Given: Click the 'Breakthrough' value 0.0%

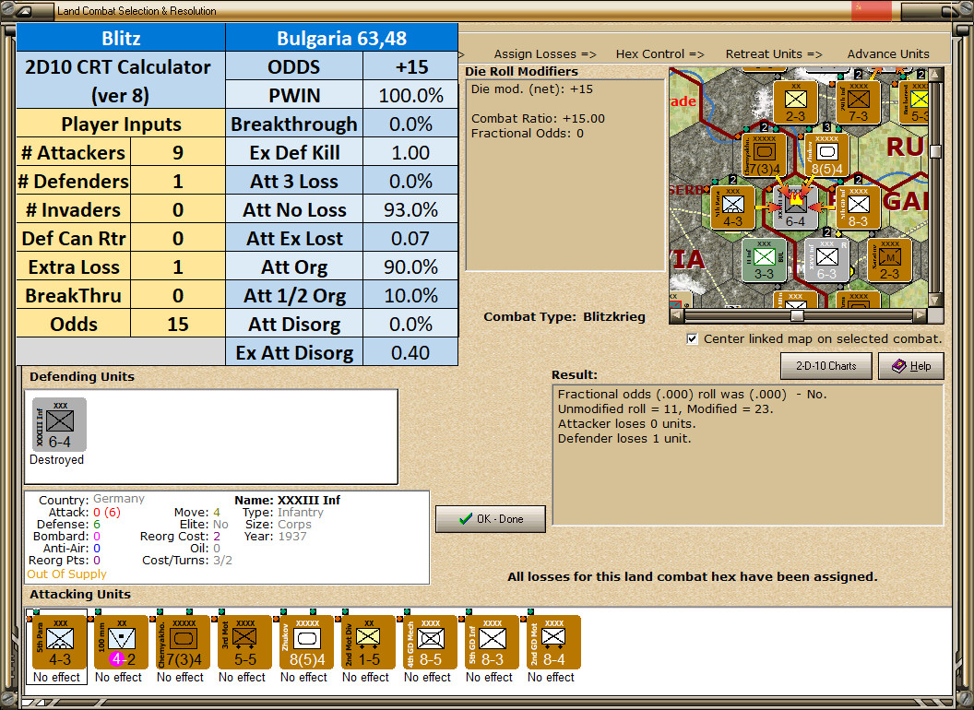Looking at the screenshot, I should click(x=410, y=124).
